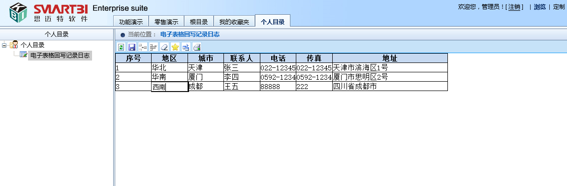Image resolution: width=567 pixels, height=186 pixels.
Task: Click 电子表格回写记录日志 breadcrumb link
Action: [190, 35]
